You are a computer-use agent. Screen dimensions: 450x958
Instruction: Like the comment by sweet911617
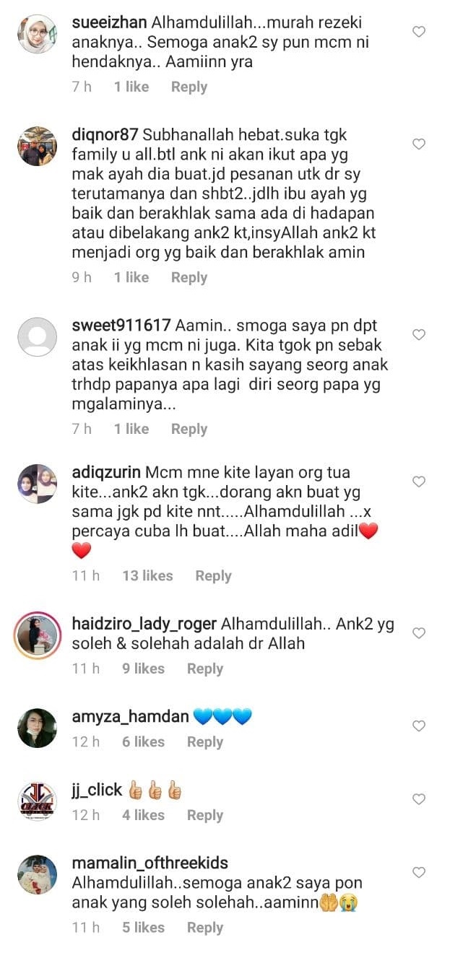point(419,335)
